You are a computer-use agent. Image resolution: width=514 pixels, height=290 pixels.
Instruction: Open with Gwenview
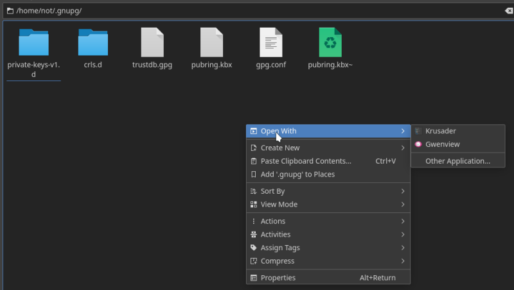click(x=458, y=144)
